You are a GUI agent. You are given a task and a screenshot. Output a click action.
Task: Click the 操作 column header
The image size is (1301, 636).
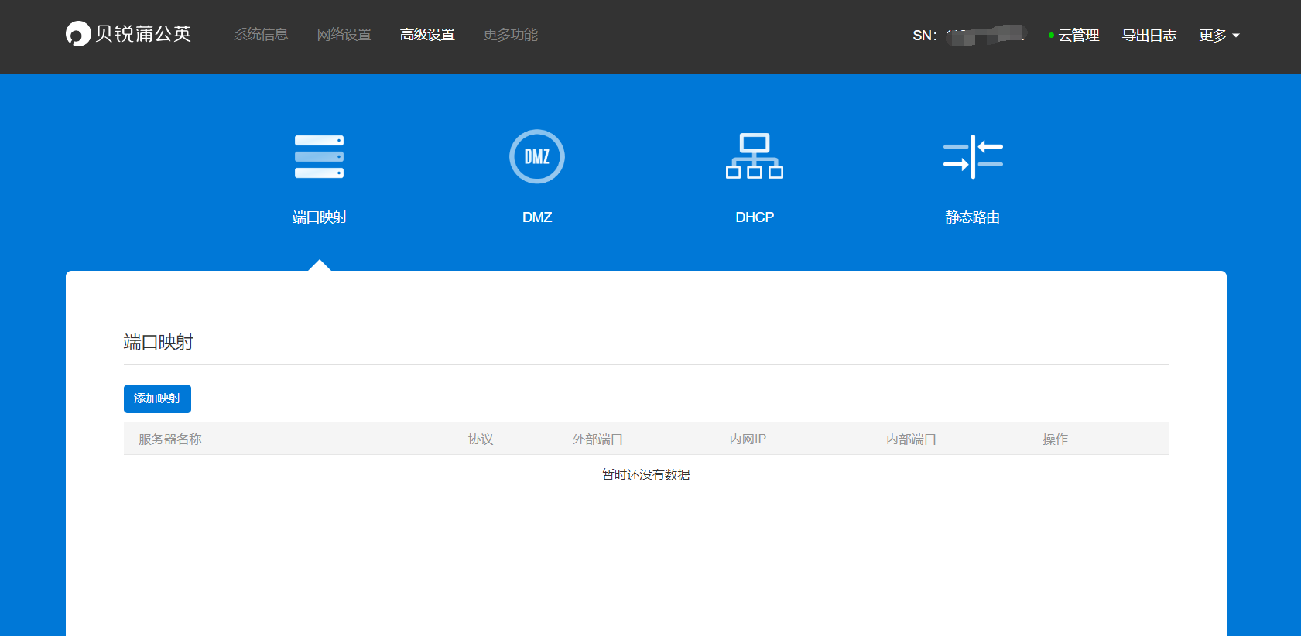click(1055, 439)
